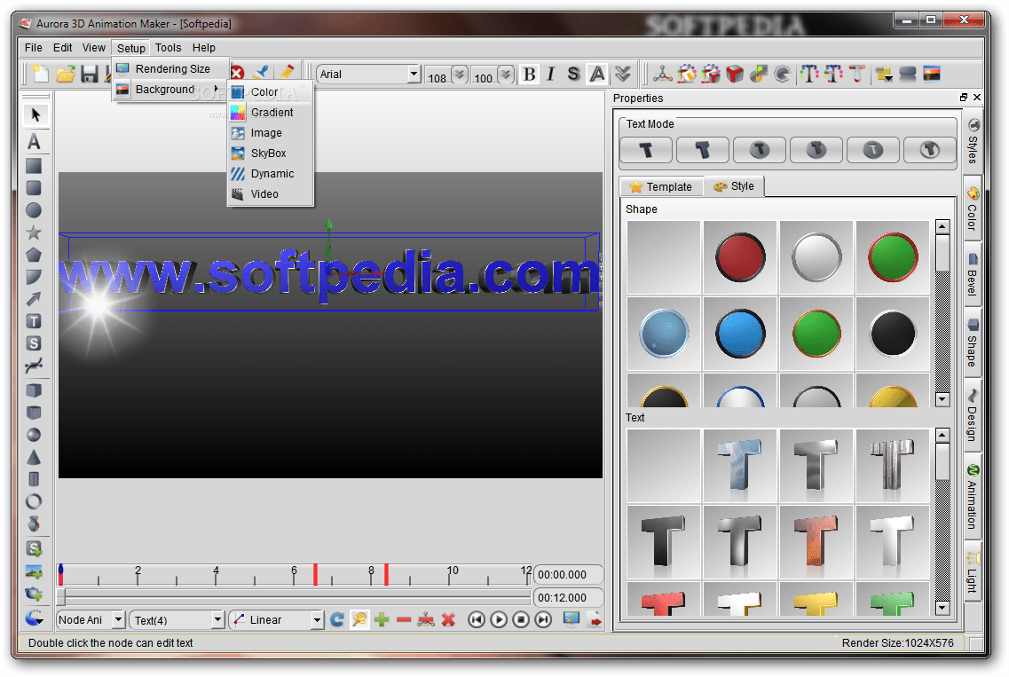The width and height of the screenshot is (1009, 677).
Task: Apply the copper rust T text style
Action: (x=816, y=542)
